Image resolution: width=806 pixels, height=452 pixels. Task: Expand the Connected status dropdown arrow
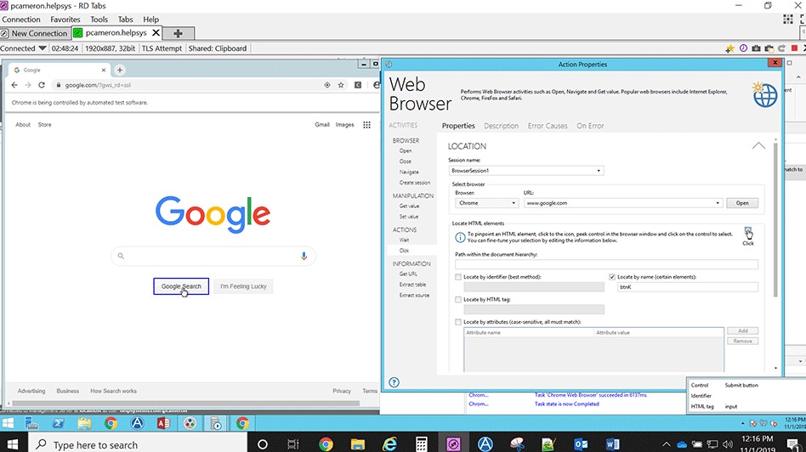[x=43, y=48]
